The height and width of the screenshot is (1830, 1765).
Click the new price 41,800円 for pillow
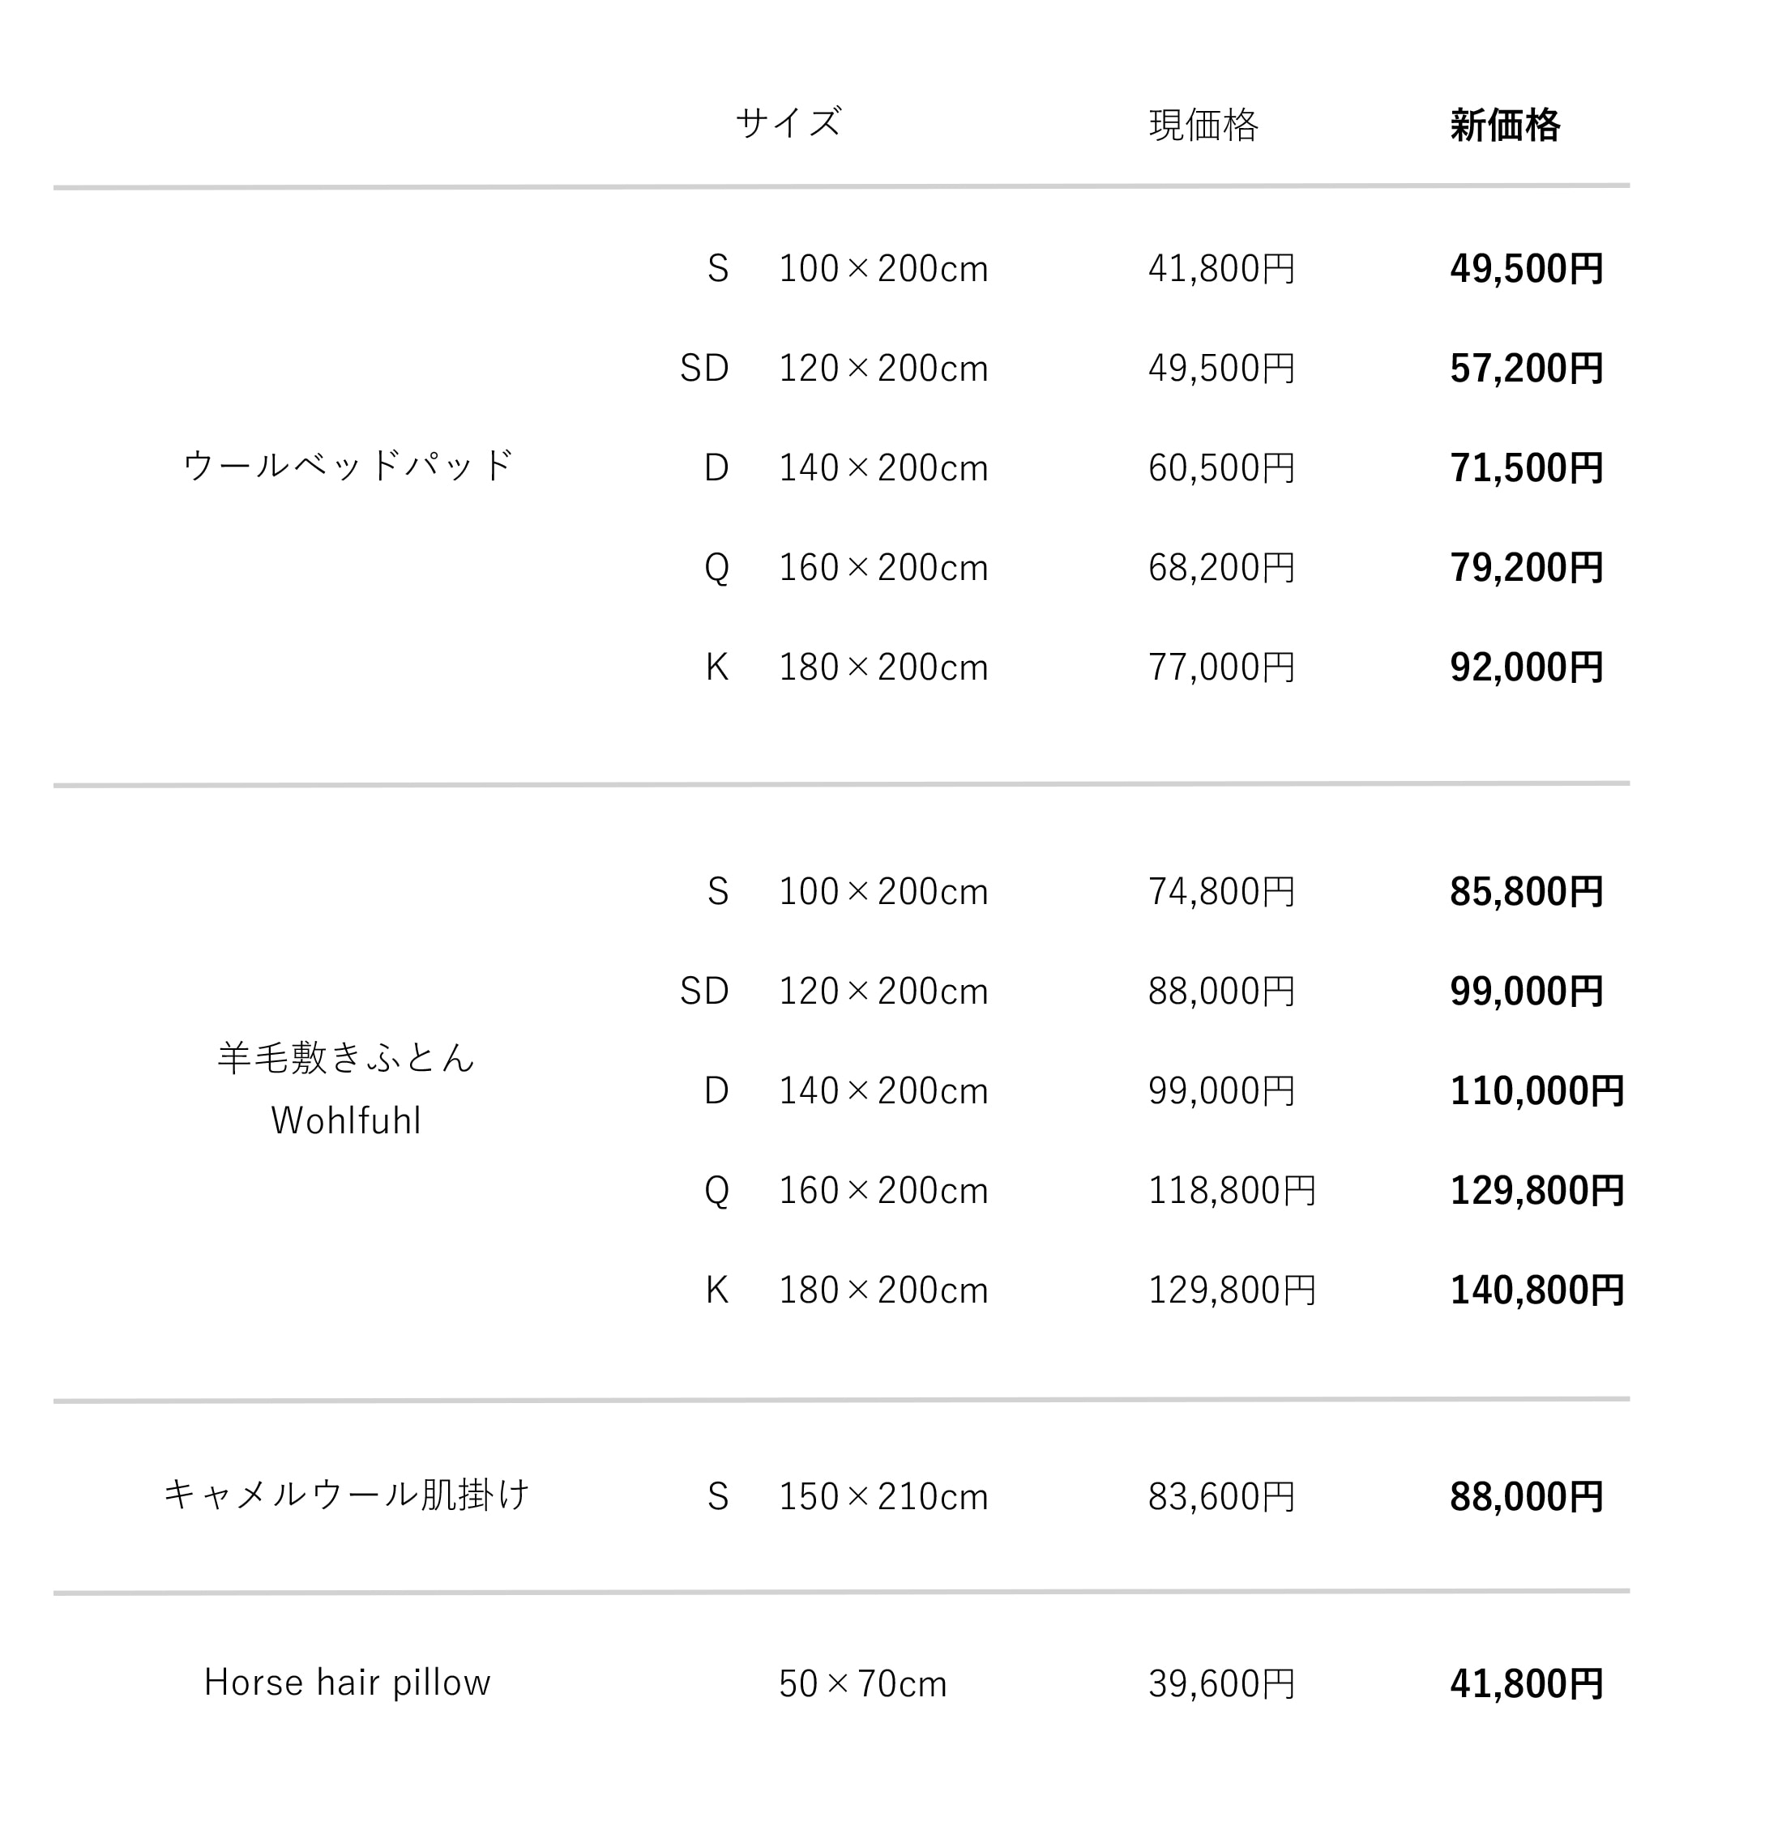click(x=1526, y=1684)
